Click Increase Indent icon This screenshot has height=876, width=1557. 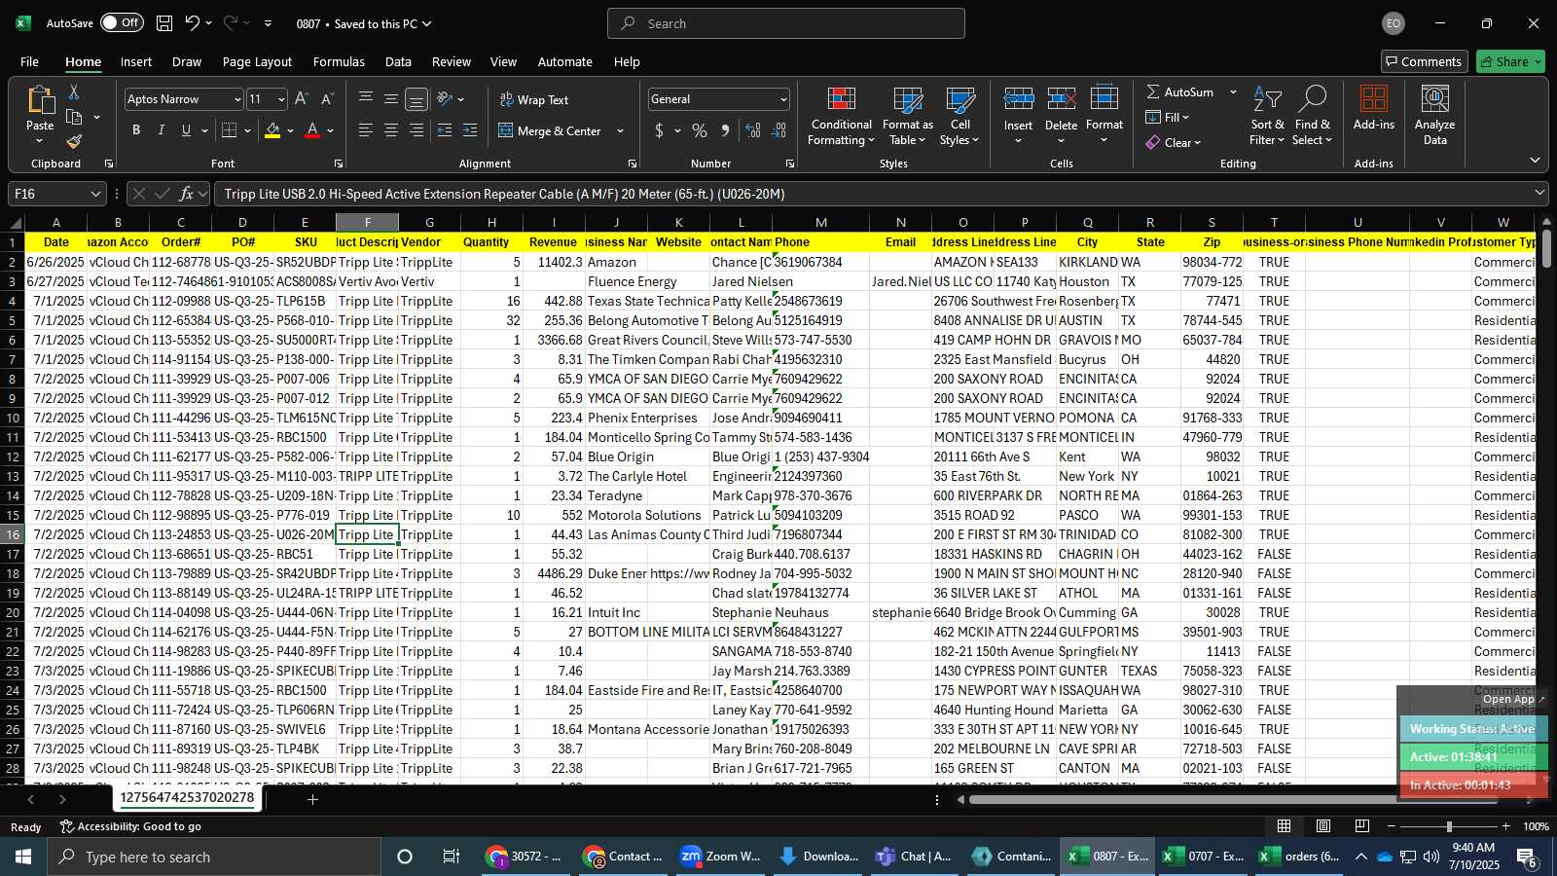pos(470,130)
